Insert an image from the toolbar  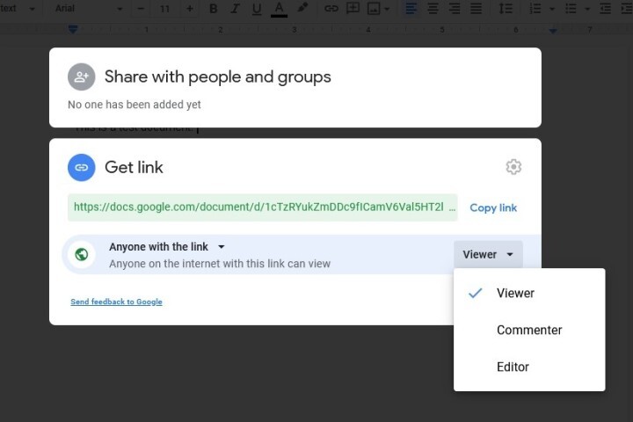[x=374, y=9]
